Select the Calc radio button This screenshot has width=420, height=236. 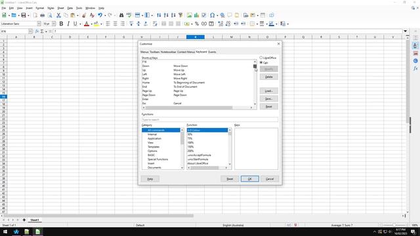pyautogui.click(x=261, y=62)
